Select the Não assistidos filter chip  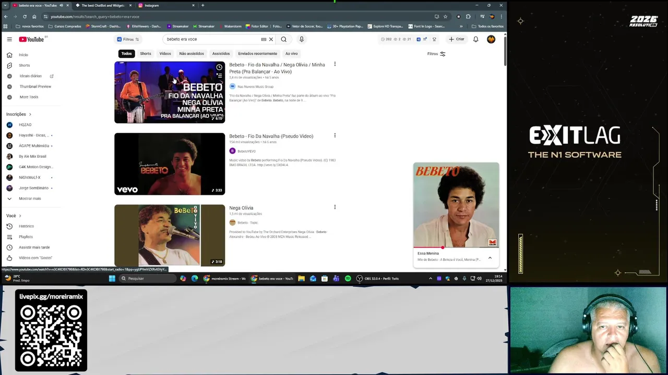point(192,54)
